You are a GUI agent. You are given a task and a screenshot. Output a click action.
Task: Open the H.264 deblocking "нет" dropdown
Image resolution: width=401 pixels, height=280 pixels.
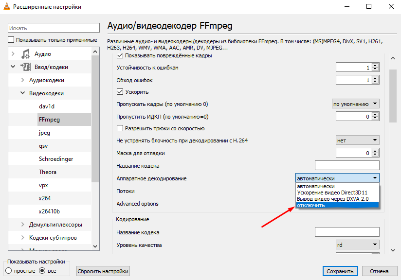[357, 140]
